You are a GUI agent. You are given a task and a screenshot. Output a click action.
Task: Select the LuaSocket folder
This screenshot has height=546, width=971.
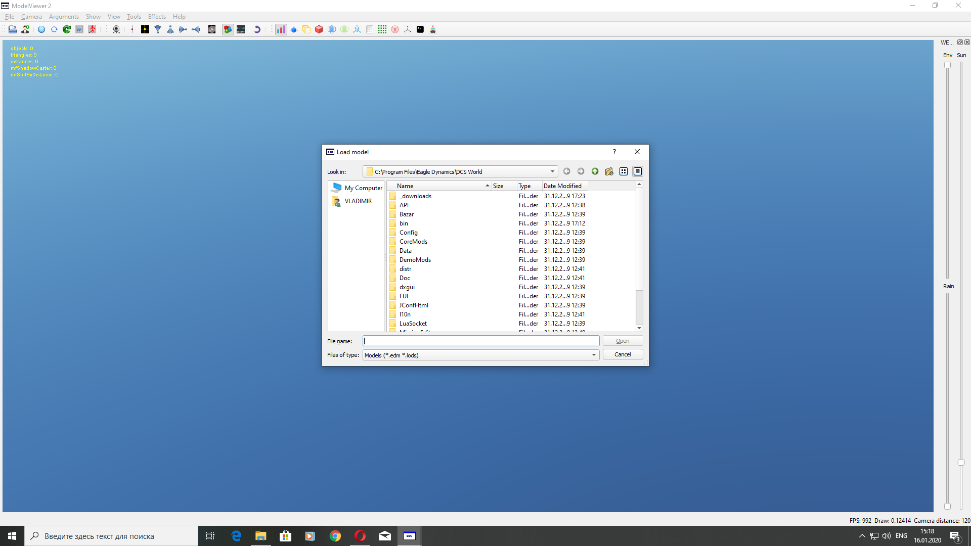[413, 324]
